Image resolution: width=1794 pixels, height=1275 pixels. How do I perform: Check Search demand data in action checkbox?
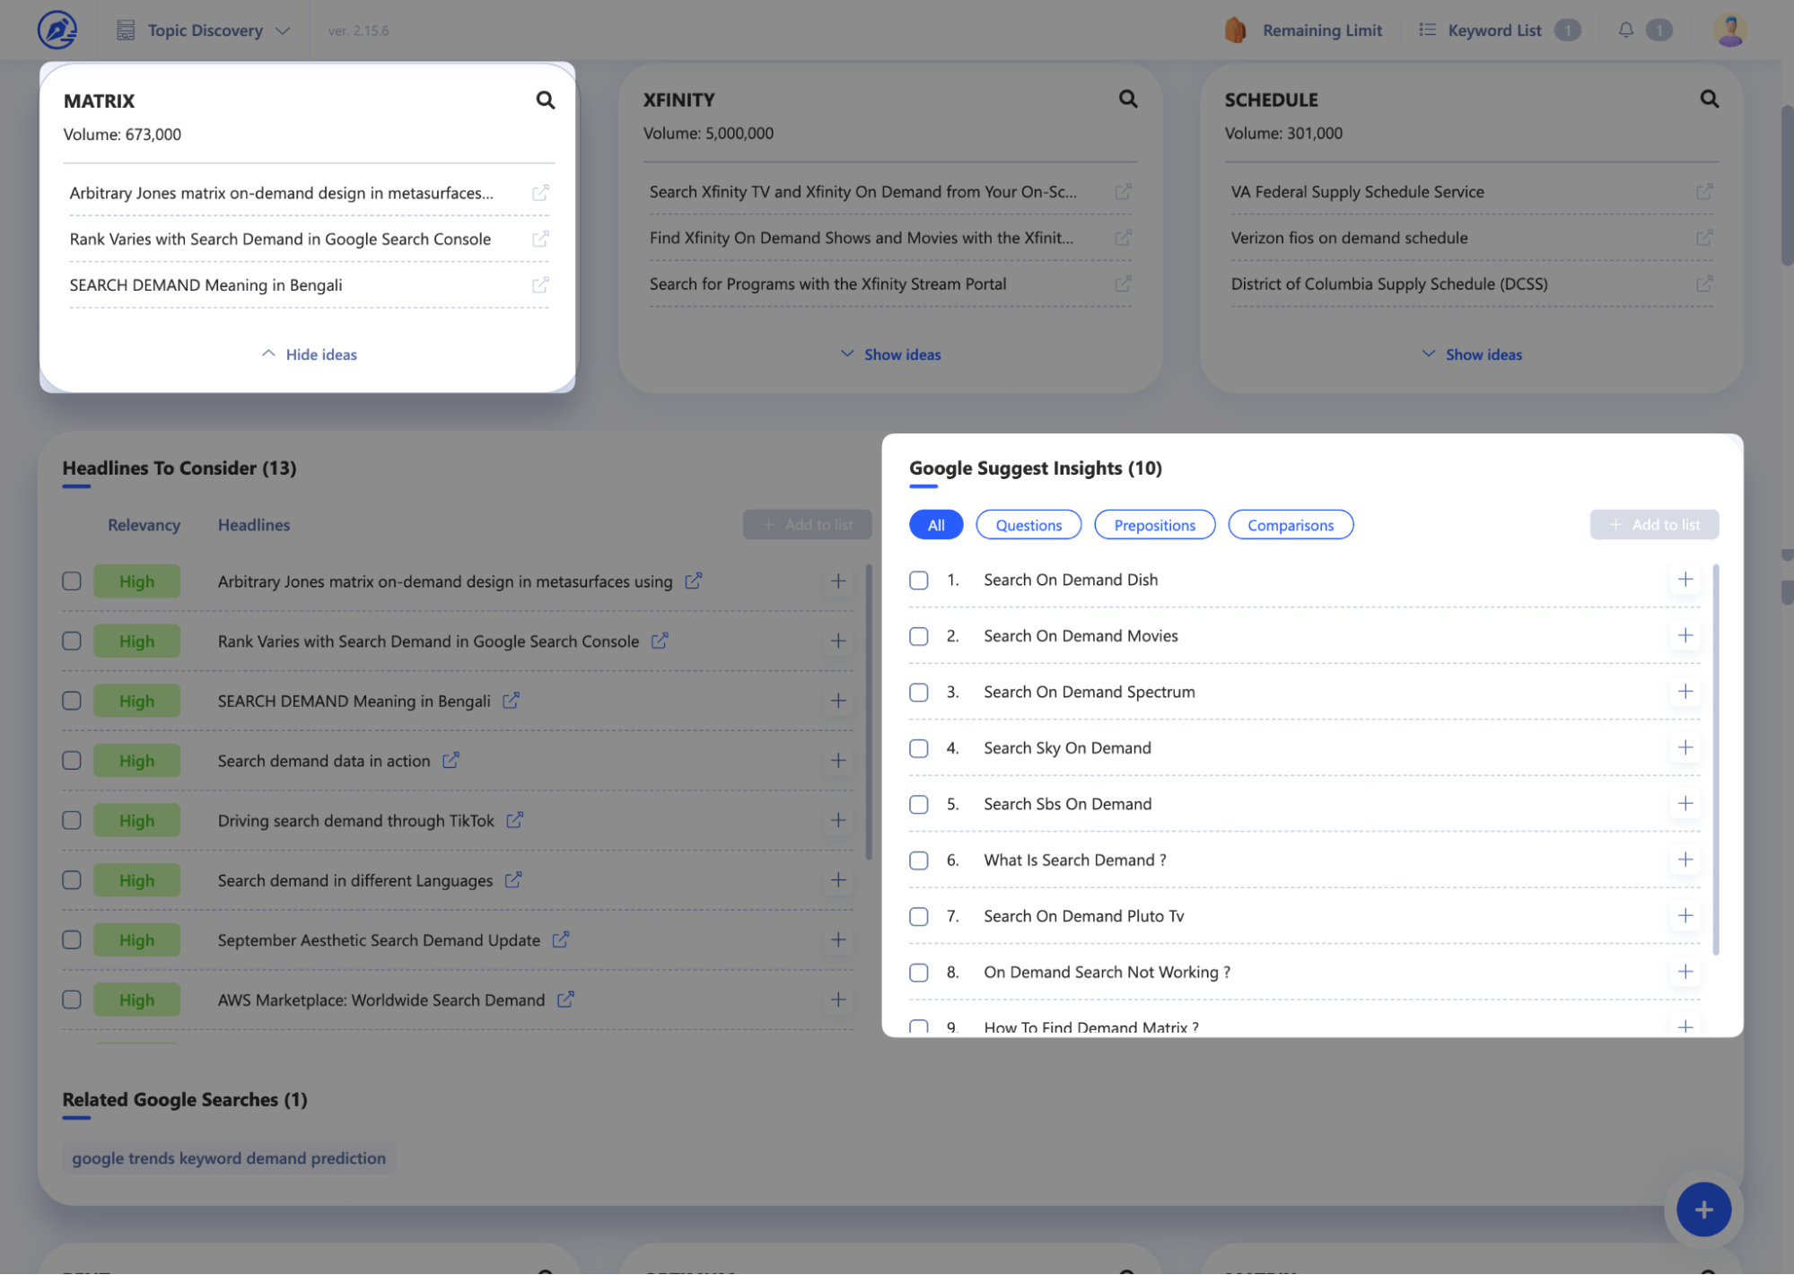pyautogui.click(x=72, y=761)
